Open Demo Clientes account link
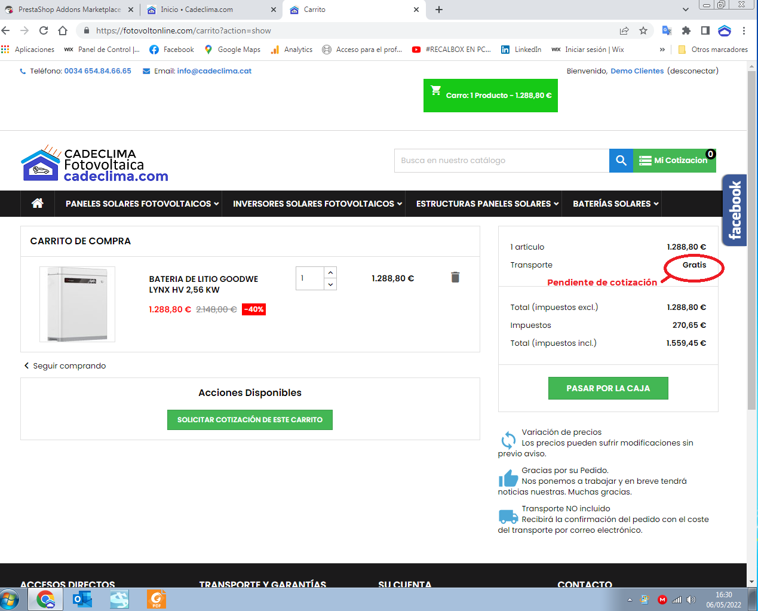The image size is (758, 611). tap(637, 71)
